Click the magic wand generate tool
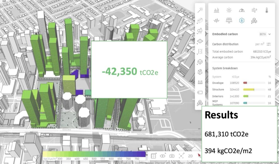279x164 pixels. click(200, 10)
